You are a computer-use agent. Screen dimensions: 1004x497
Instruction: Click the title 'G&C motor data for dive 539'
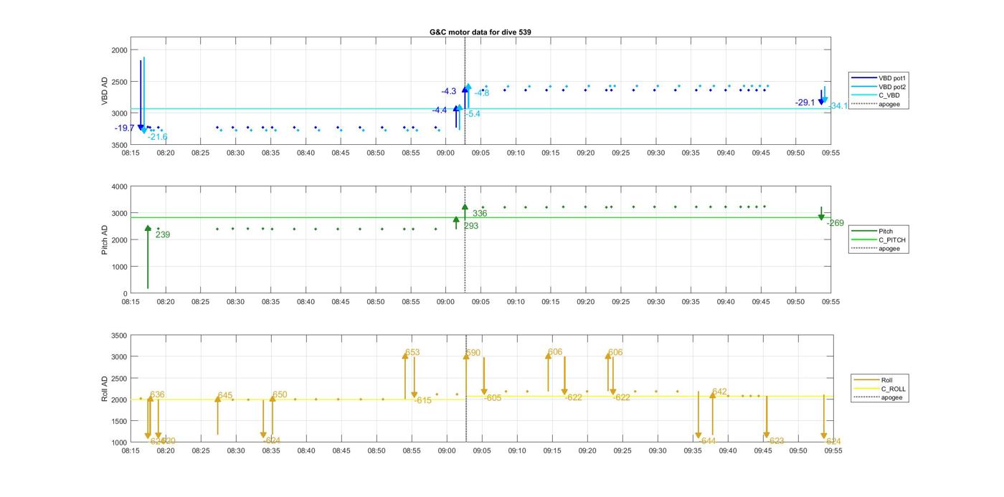click(480, 32)
